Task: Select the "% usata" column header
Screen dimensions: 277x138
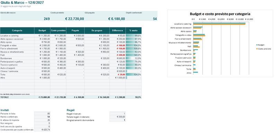Action: pyautogui.click(x=134, y=30)
